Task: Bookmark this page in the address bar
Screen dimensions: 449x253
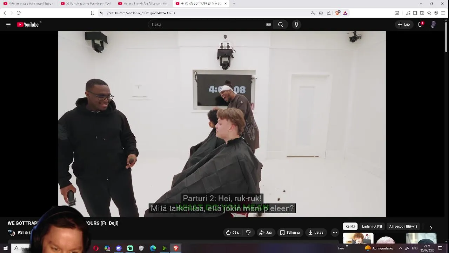Action: click(92, 13)
